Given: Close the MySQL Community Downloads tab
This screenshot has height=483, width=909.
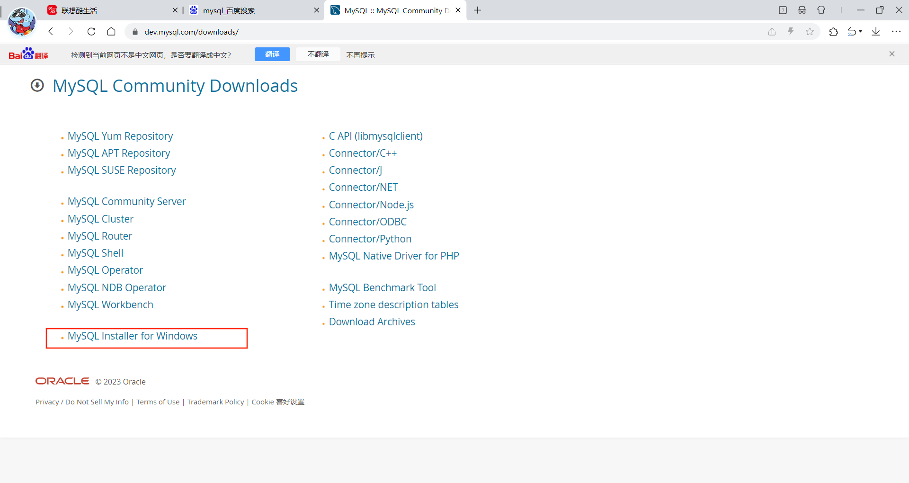Looking at the screenshot, I should point(458,10).
